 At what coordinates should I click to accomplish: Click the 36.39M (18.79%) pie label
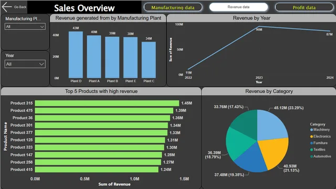213,155
